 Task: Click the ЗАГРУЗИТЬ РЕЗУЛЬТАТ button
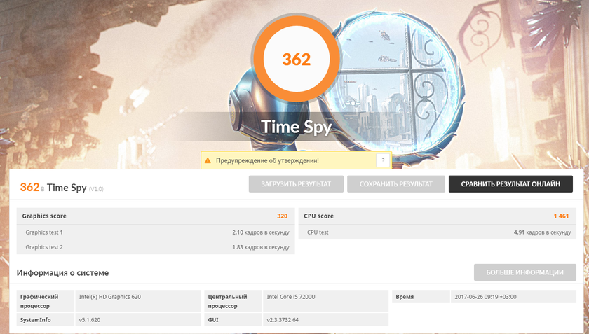click(296, 184)
